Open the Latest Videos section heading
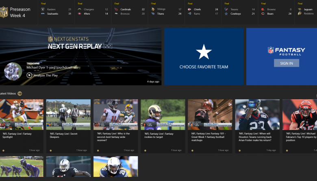Image resolution: width=317 pixels, height=181 pixels. (8, 94)
